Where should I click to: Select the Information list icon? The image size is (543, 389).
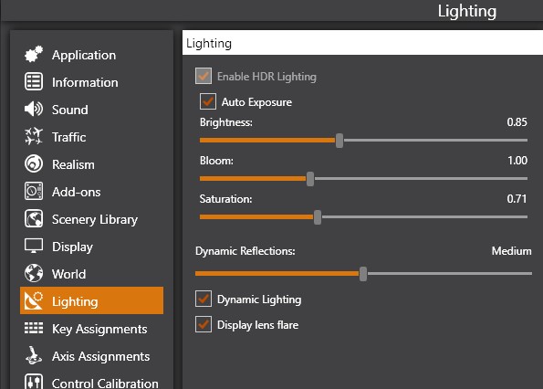pyautogui.click(x=34, y=82)
